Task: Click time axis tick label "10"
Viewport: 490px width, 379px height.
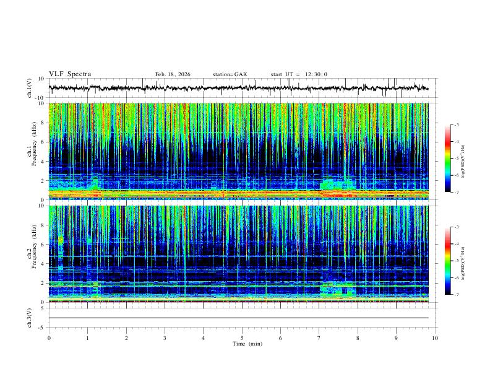Action: pyautogui.click(x=435, y=338)
